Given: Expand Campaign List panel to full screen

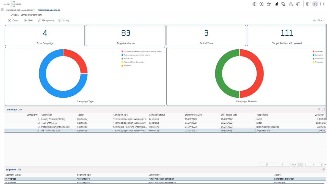Looking at the screenshot, I should point(324,110).
